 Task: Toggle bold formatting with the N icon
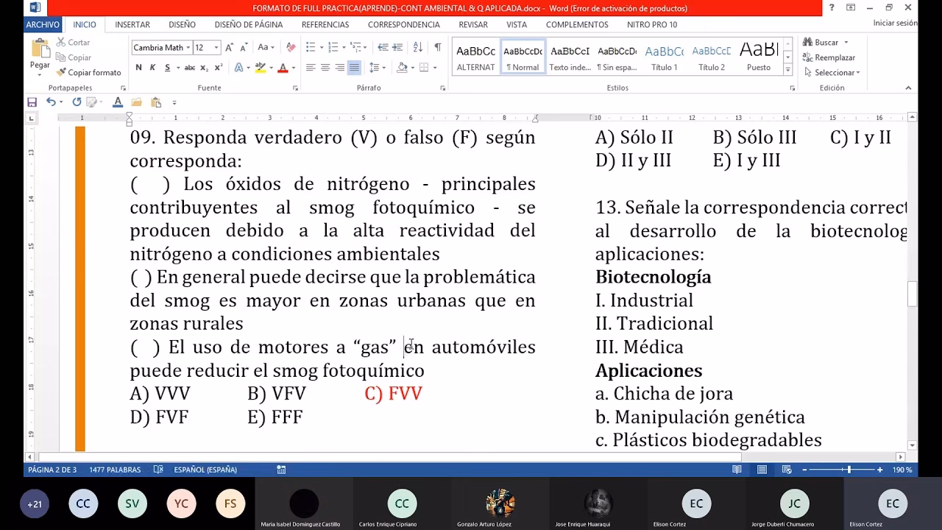click(x=138, y=67)
